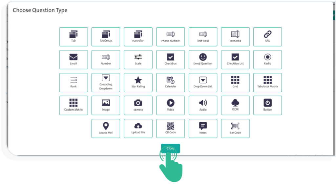Select the Emoji Question tile
Screen dimensions: 336x185
[x=203, y=60]
